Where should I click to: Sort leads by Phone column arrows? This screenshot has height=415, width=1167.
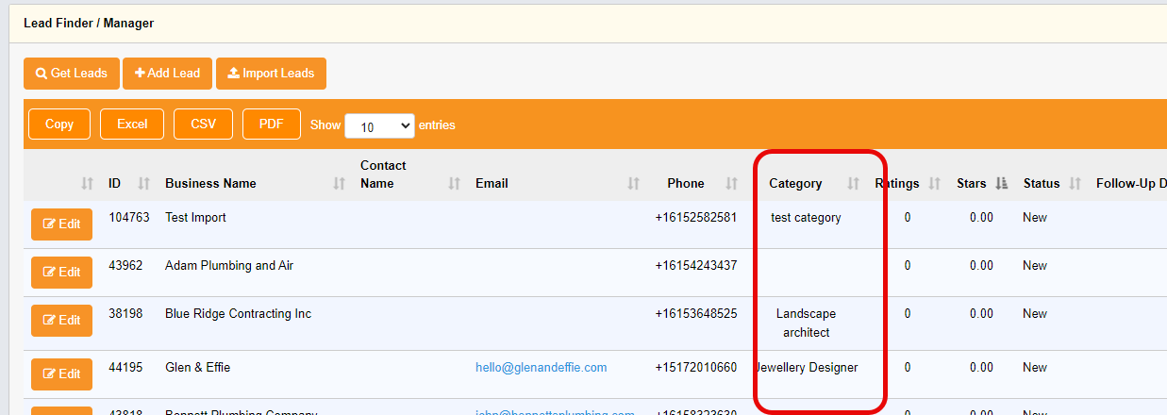[x=732, y=184]
